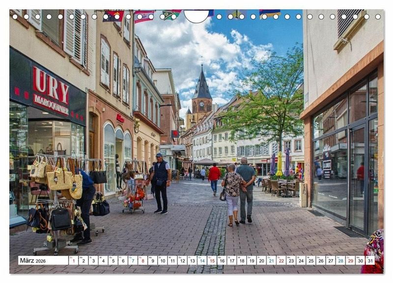Viewport: 393px width, 283px height.
Task: Pick day 11 in the calendar strip
Action: pos(172,260)
